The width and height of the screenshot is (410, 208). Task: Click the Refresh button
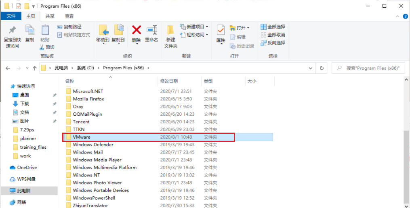point(322,68)
